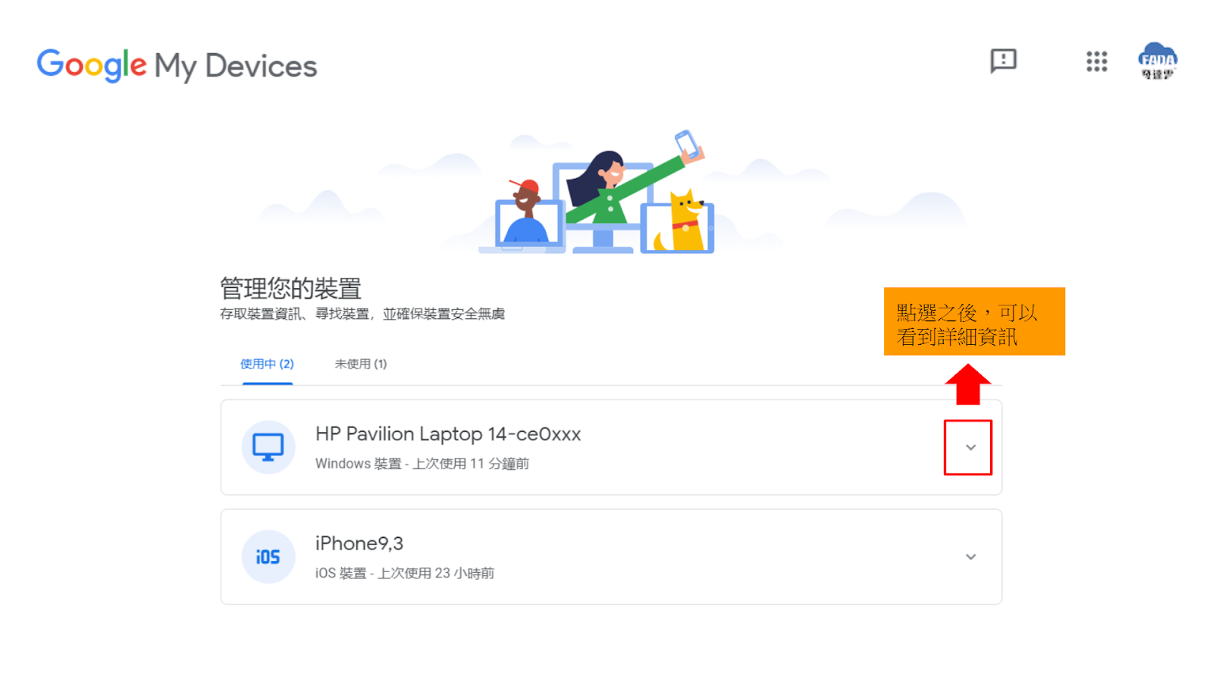Click the 管理您的裝置 heading
The height and width of the screenshot is (682, 1213).
point(290,289)
